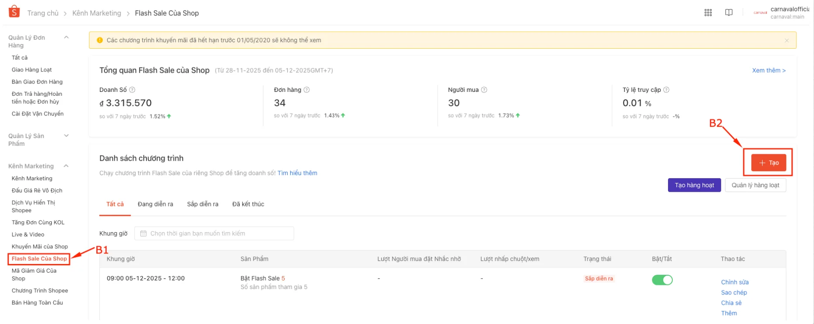The height and width of the screenshot is (324, 814).
Task: Click the carnaval shop avatar
Action: coord(760,13)
